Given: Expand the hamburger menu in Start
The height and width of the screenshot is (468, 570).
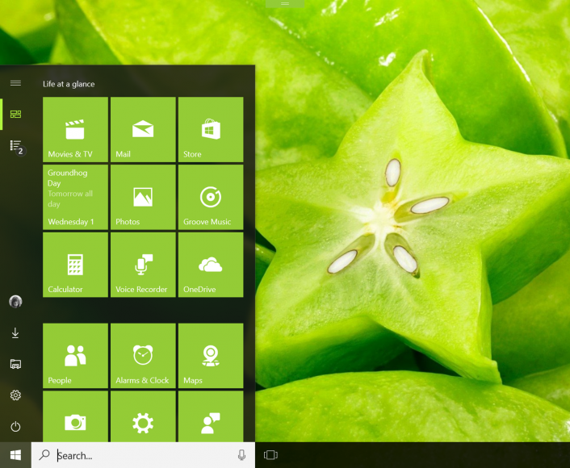Looking at the screenshot, I should click(x=15, y=83).
